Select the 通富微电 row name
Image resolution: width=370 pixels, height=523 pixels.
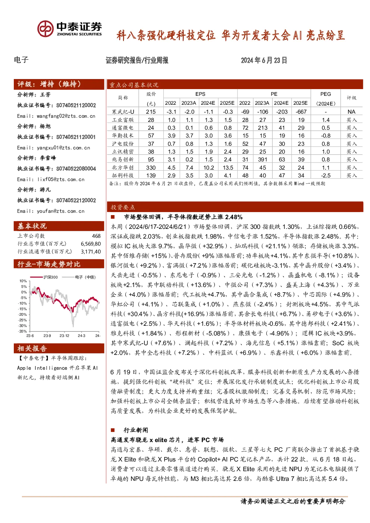click(123, 128)
